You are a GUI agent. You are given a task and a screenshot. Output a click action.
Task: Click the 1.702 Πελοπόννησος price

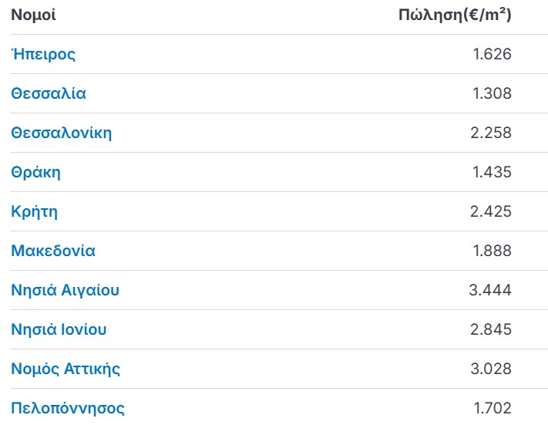coord(493,408)
